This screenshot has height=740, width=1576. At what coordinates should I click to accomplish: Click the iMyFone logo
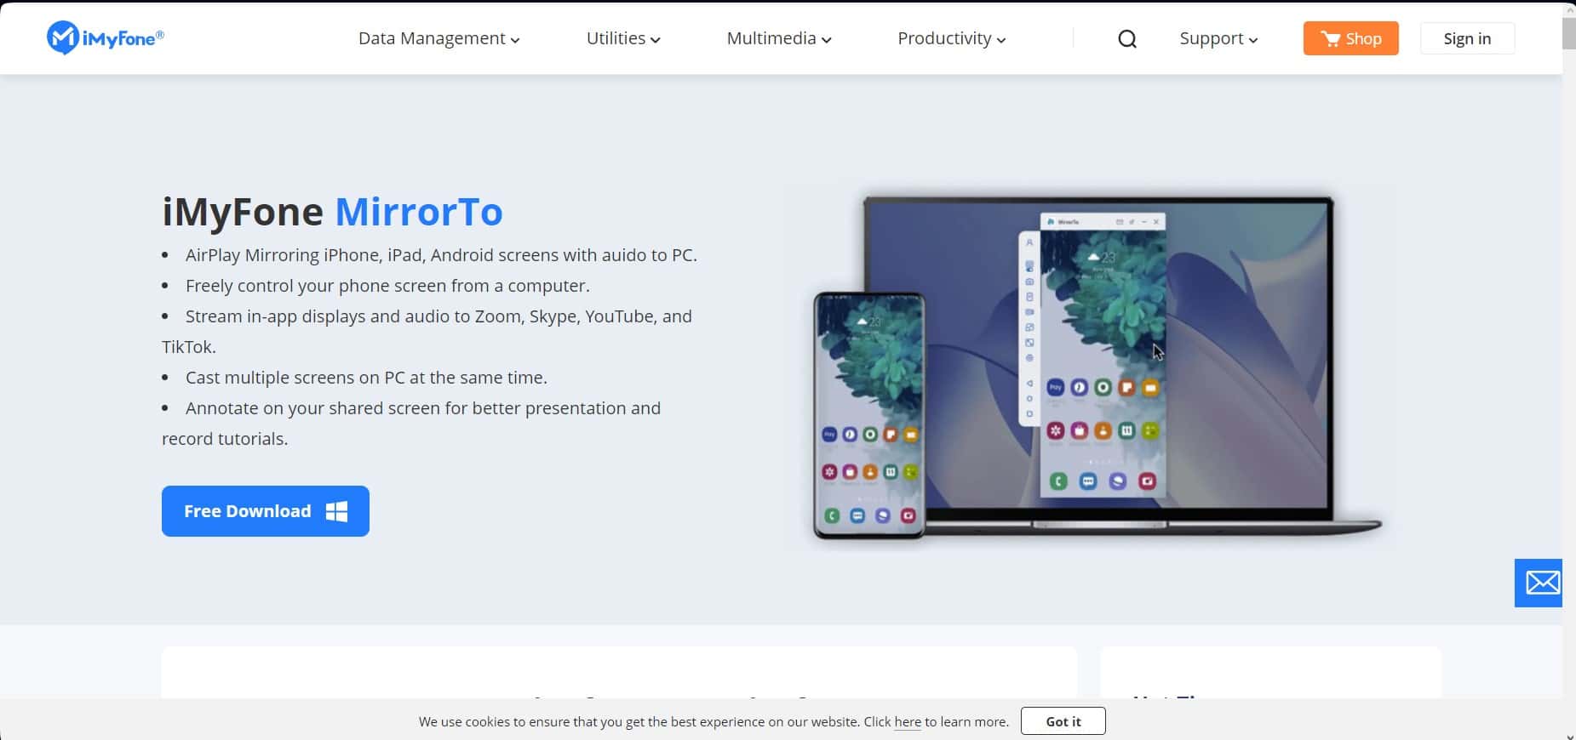click(106, 38)
